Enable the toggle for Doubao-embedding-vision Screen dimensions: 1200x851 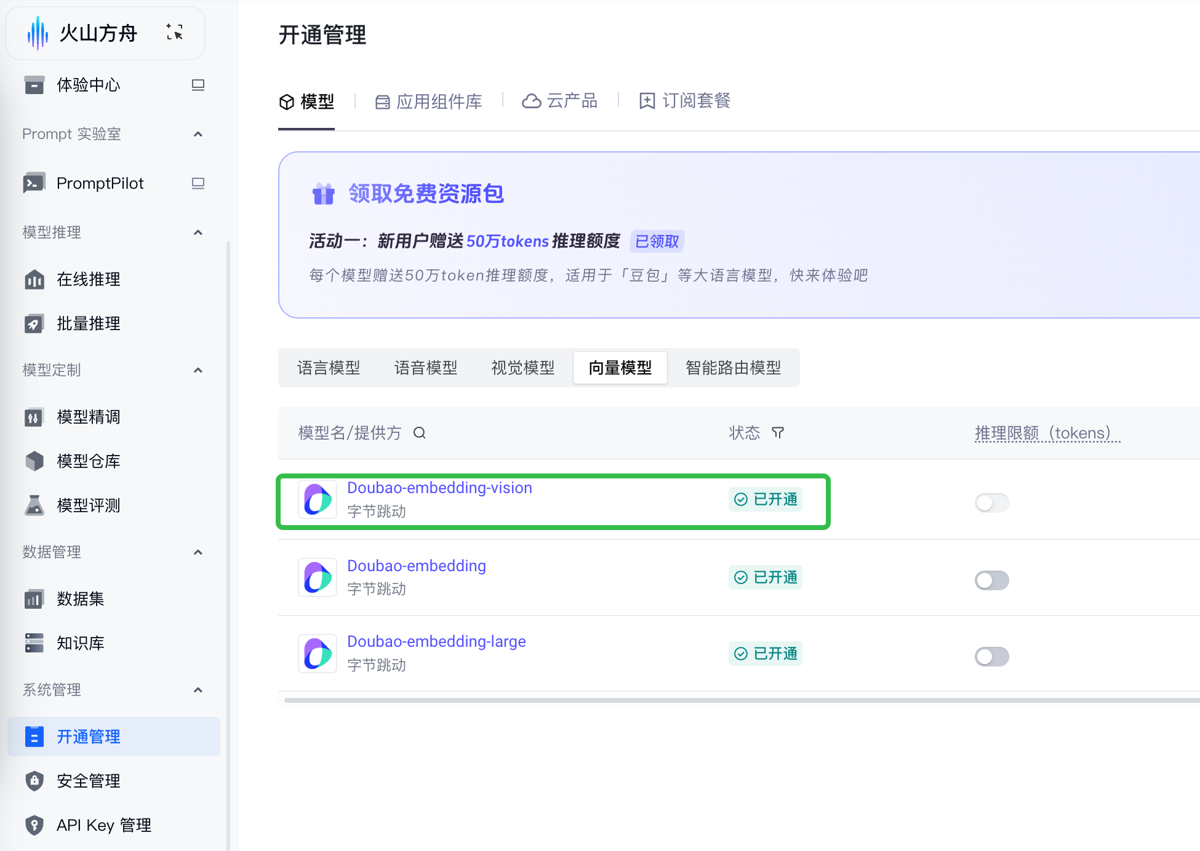pyautogui.click(x=991, y=502)
